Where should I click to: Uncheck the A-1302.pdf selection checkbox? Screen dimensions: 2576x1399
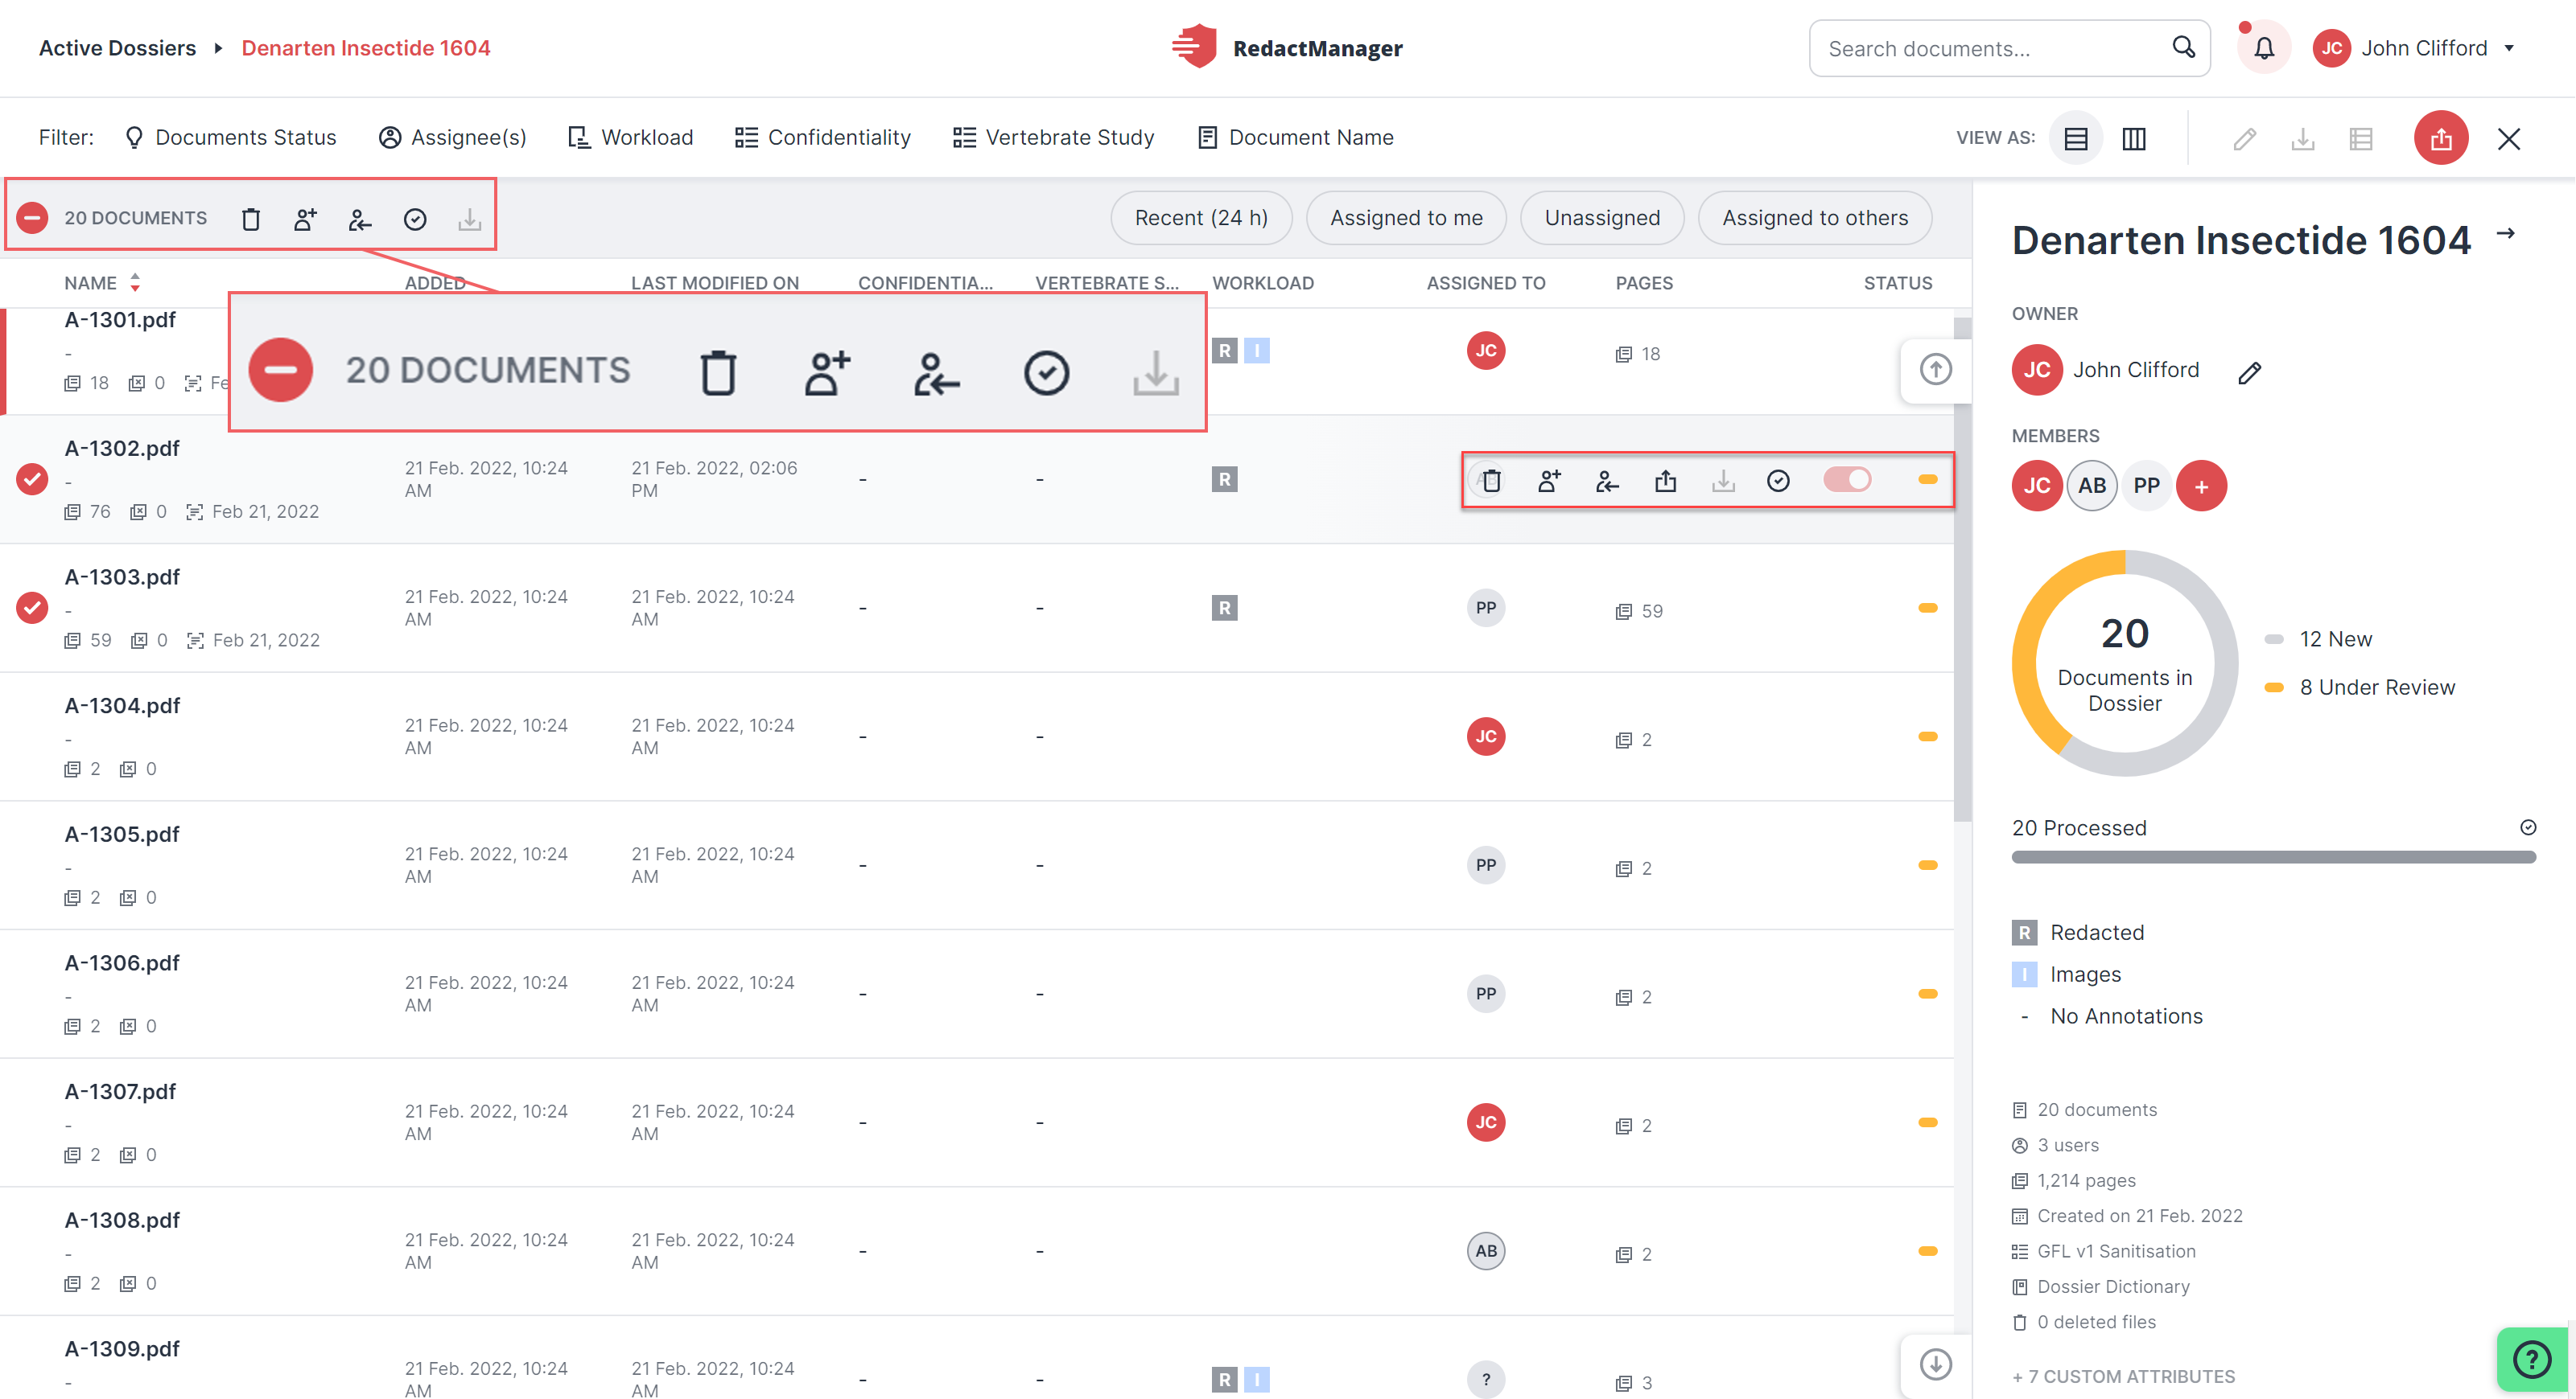pos(32,480)
